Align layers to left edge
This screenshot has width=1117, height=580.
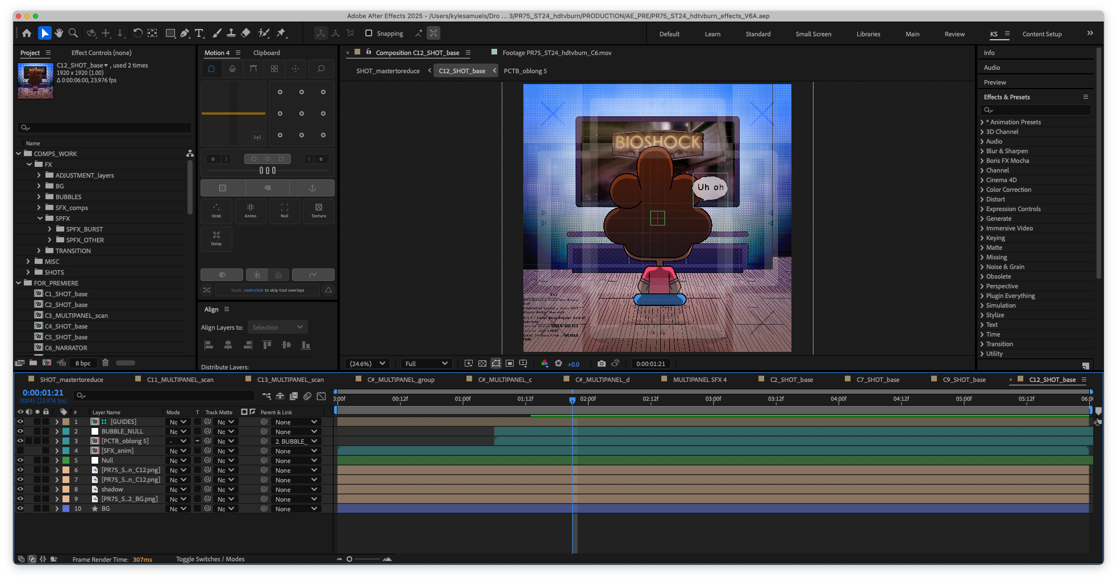pyautogui.click(x=209, y=345)
